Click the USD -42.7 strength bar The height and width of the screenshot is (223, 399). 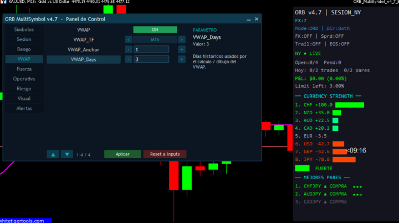[x=338, y=144]
